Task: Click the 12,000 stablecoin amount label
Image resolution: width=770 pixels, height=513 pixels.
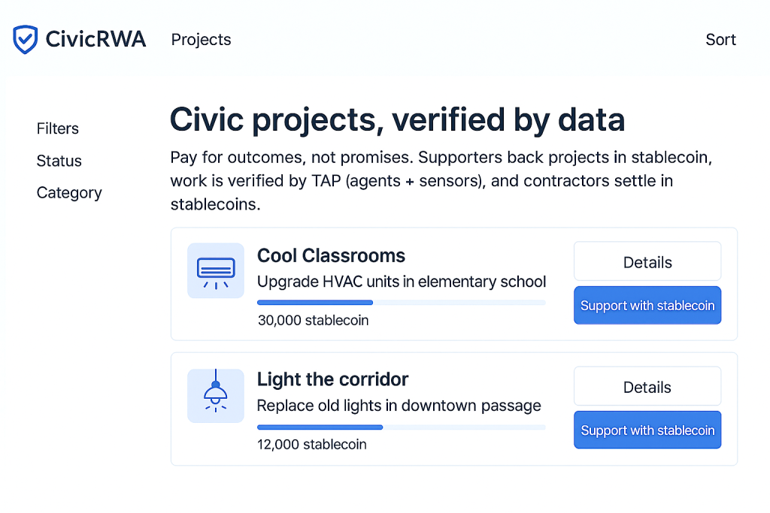Action: coord(312,445)
